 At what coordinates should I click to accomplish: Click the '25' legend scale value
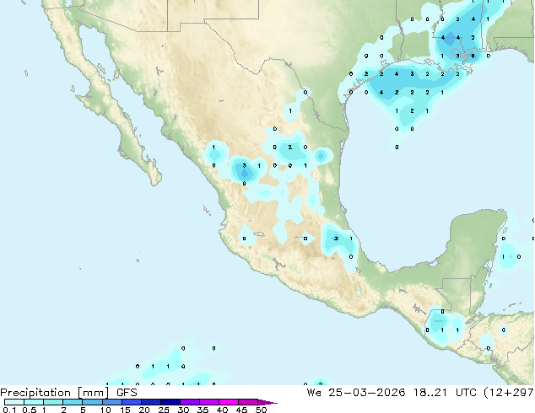coord(164,410)
